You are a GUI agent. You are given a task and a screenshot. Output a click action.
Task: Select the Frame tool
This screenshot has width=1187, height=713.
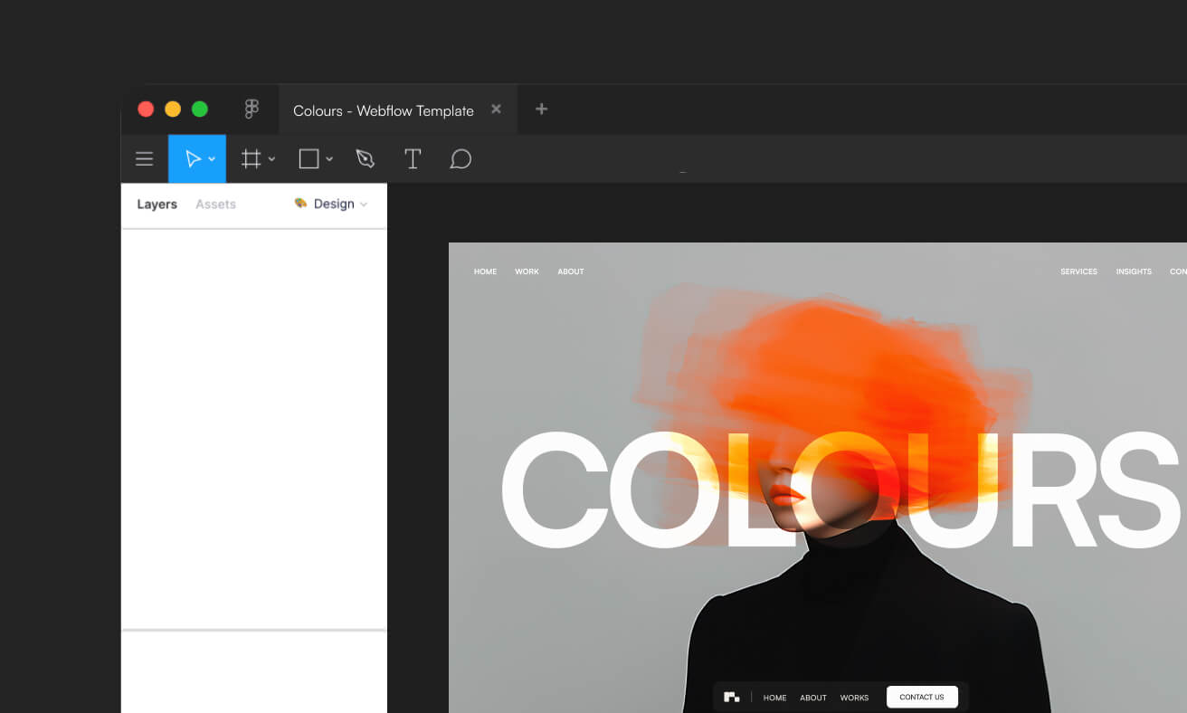click(251, 159)
